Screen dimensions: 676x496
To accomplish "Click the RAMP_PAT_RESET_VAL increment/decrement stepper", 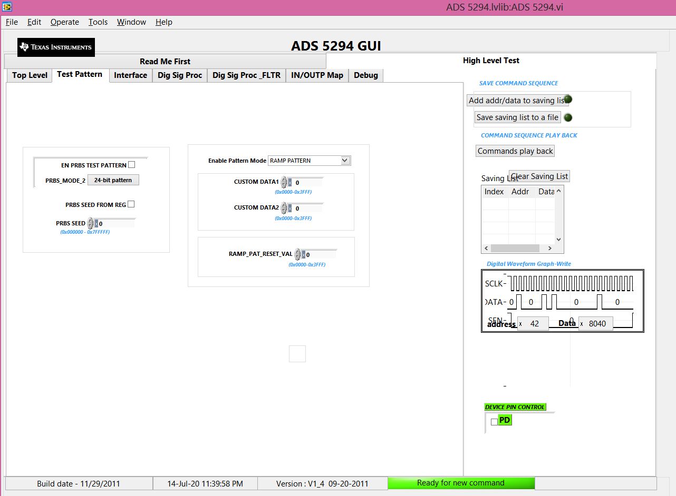I will coord(297,255).
